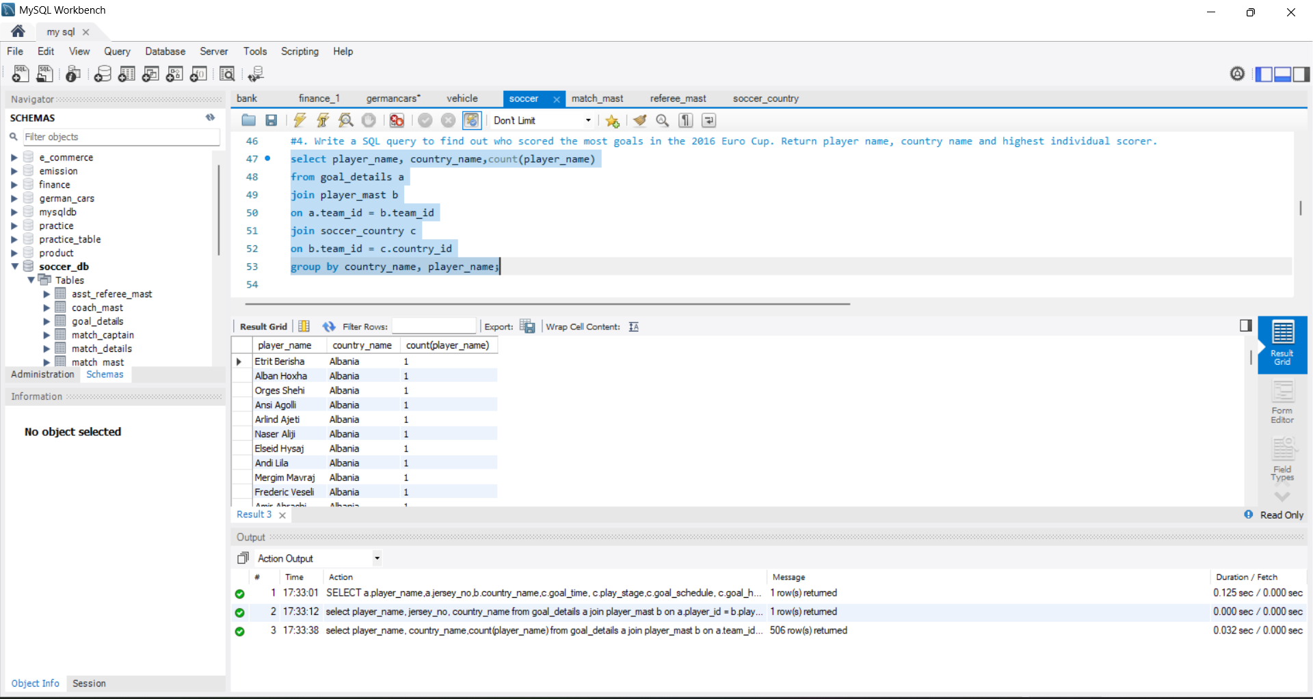
Task: Click the schema tree vertical scrollbar
Action: click(x=219, y=209)
